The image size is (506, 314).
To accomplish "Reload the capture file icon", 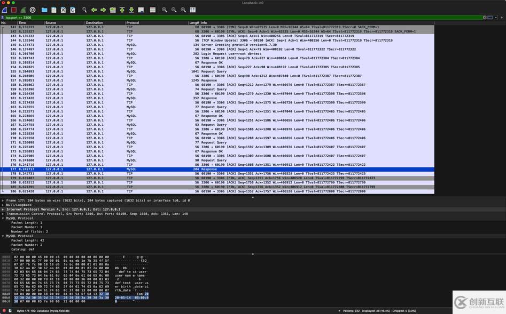I will pos(73,10).
